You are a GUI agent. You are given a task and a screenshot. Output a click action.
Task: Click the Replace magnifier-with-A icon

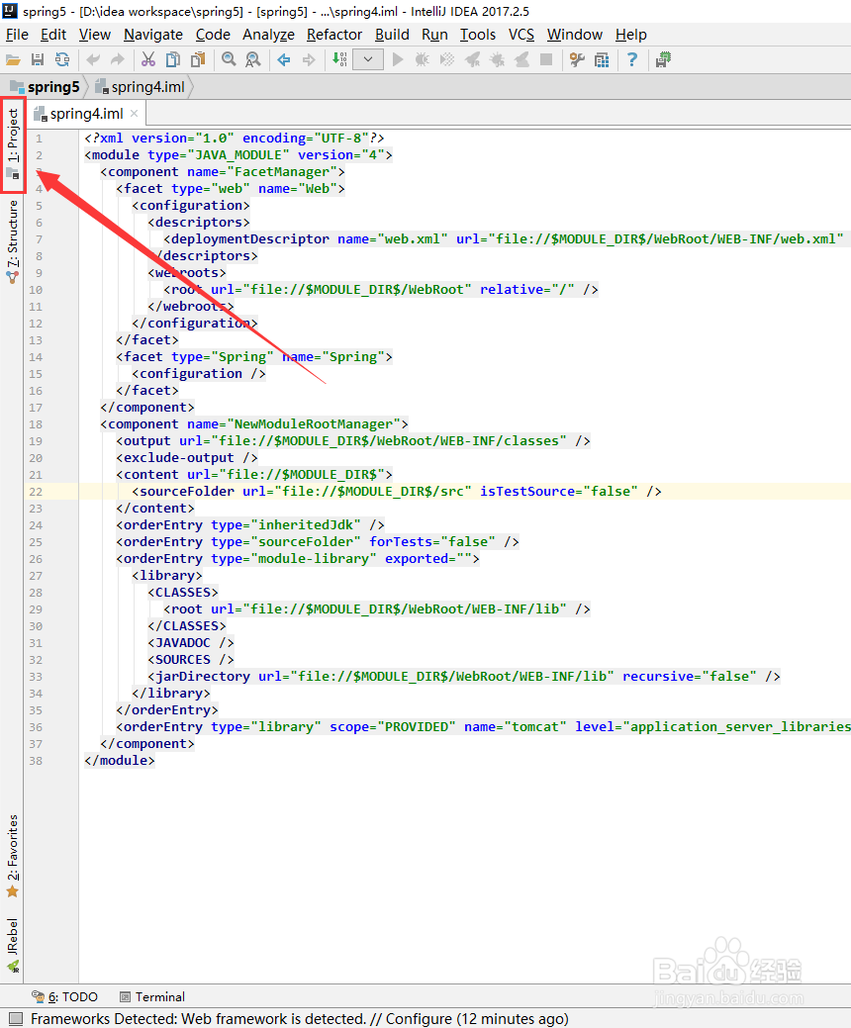[253, 60]
